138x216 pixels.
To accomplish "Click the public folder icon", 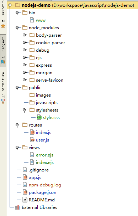I will (x=25, y=87).
